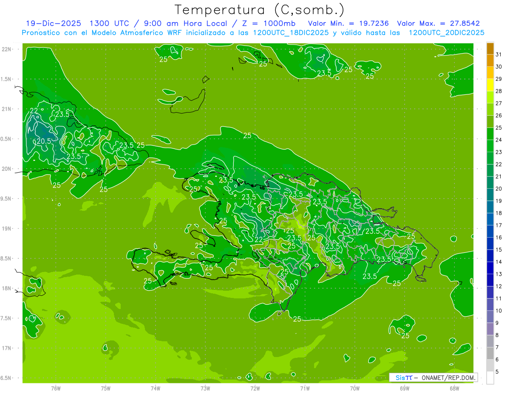Image resolution: width=510 pixels, height=394 pixels.
Task: Click legend value '30' on color scale
Action: tap(499, 67)
